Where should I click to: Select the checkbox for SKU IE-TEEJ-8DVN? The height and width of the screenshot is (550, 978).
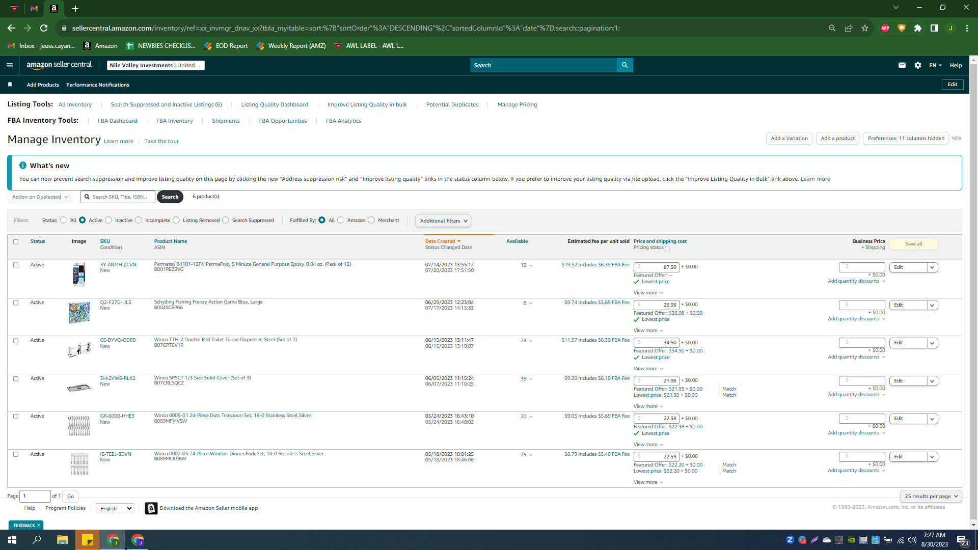coord(16,454)
